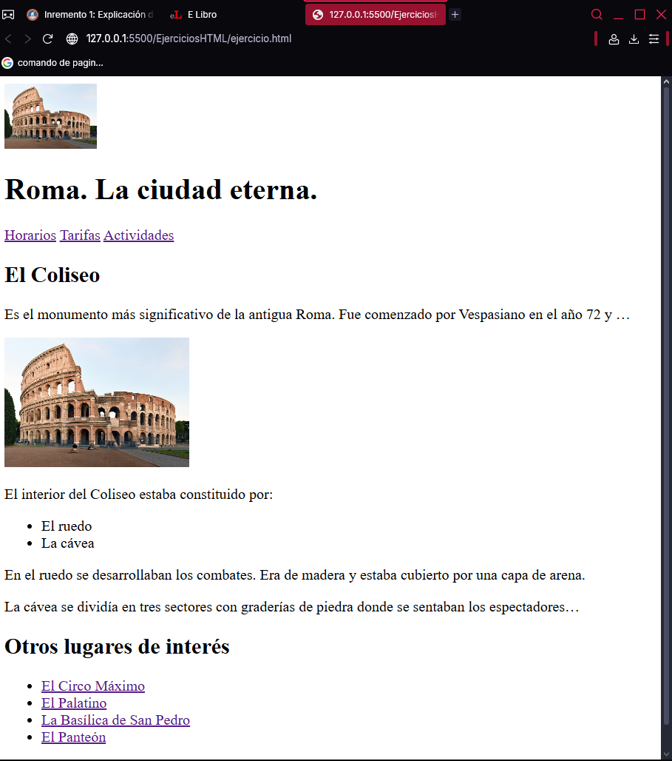
Task: Switch to the Inremento 1: Explicación tab
Action: 92,15
